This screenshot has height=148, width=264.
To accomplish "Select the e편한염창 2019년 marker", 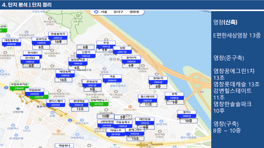I will (x=106, y=123).
